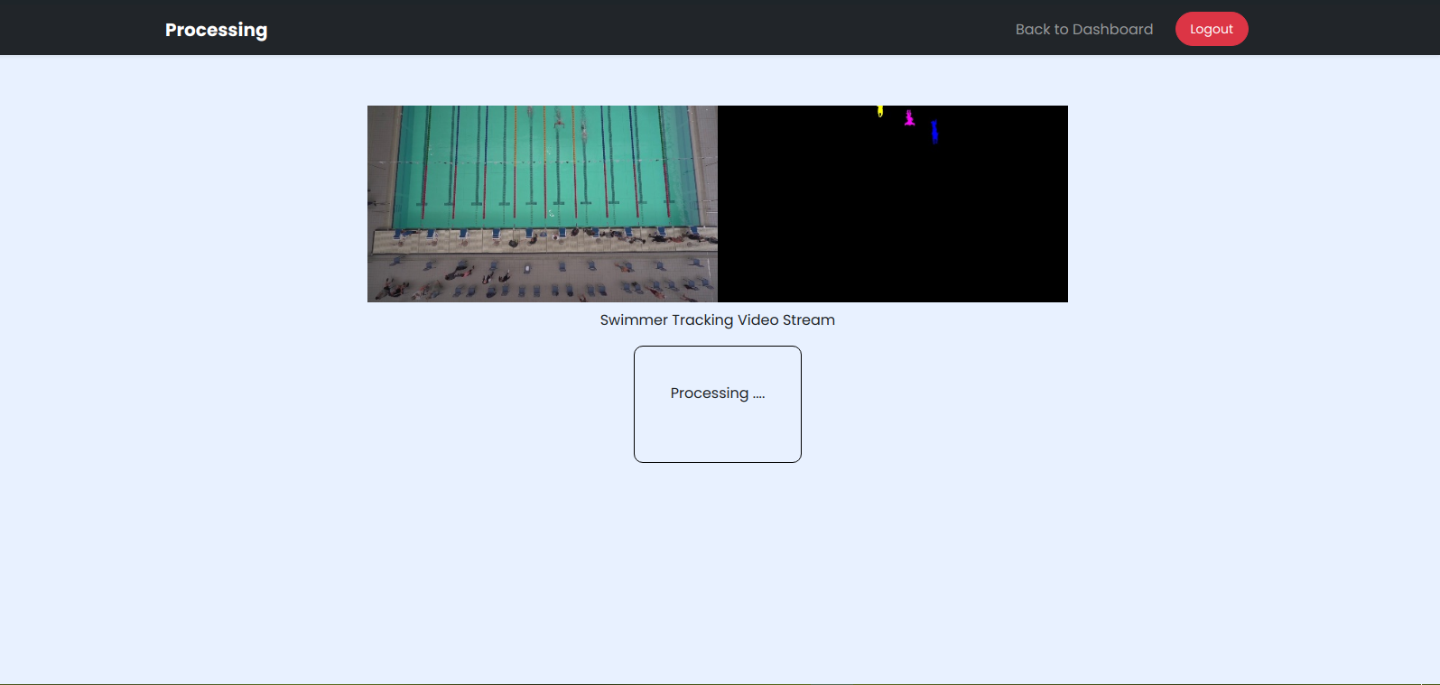Click the Swimmer Tracking Video Stream caption
Image resolution: width=1440 pixels, height=685 pixels.
pyautogui.click(x=717, y=319)
